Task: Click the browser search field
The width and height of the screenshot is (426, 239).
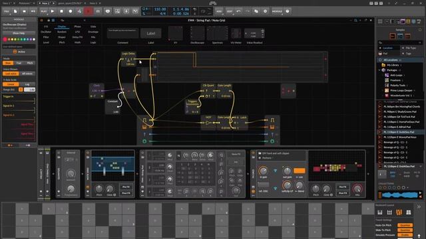Action: click(x=400, y=42)
